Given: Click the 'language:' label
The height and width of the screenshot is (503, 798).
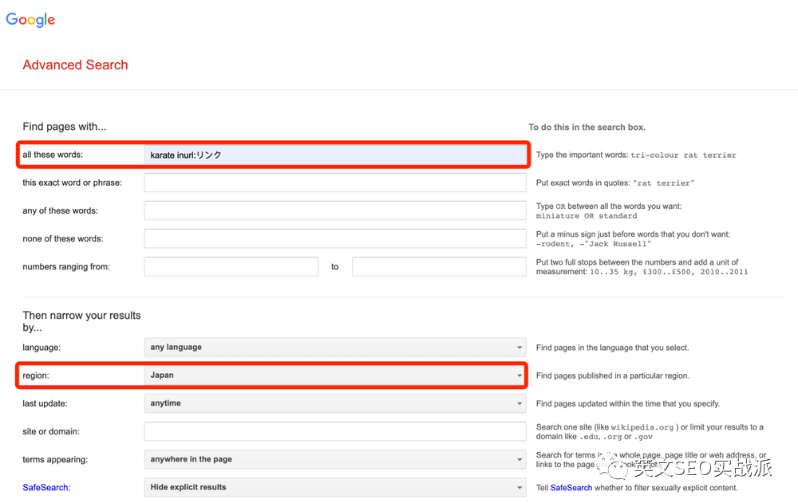Looking at the screenshot, I should click(41, 348).
